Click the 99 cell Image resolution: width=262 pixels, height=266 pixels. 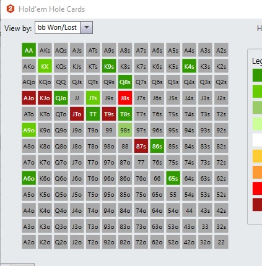click(x=109, y=130)
